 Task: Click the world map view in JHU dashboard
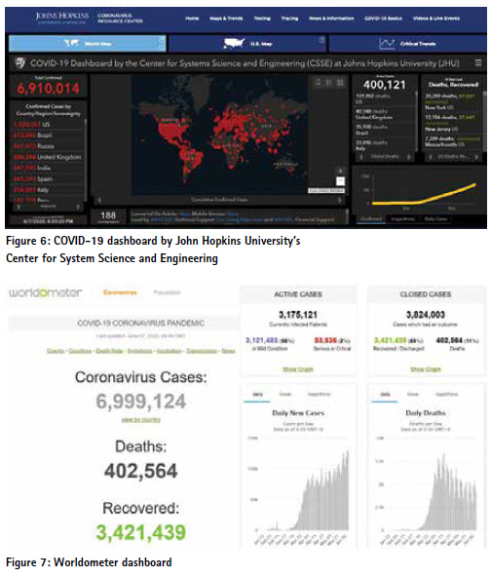tap(219, 135)
